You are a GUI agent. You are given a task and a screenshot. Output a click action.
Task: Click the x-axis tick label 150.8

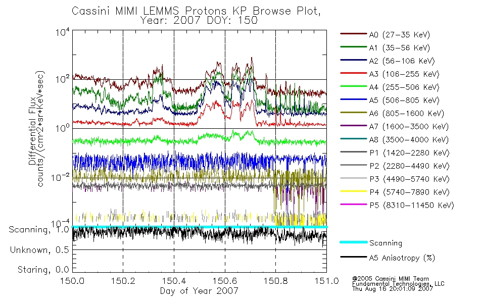tap(275, 281)
